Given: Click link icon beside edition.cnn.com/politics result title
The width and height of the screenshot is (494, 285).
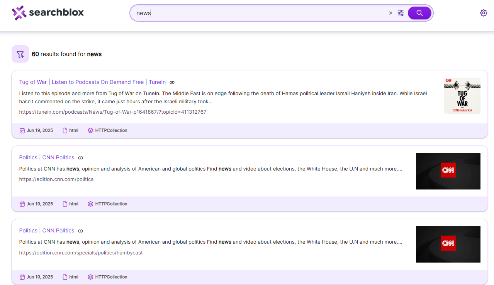Looking at the screenshot, I should 81,158.
